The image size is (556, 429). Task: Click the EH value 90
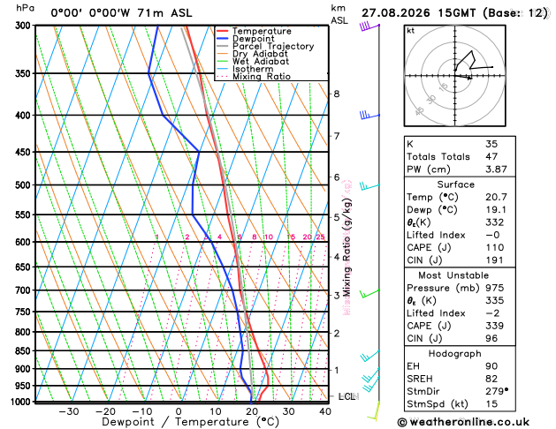[491, 366]
